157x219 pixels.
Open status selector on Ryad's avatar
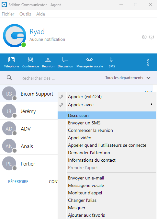[x=24, y=45]
